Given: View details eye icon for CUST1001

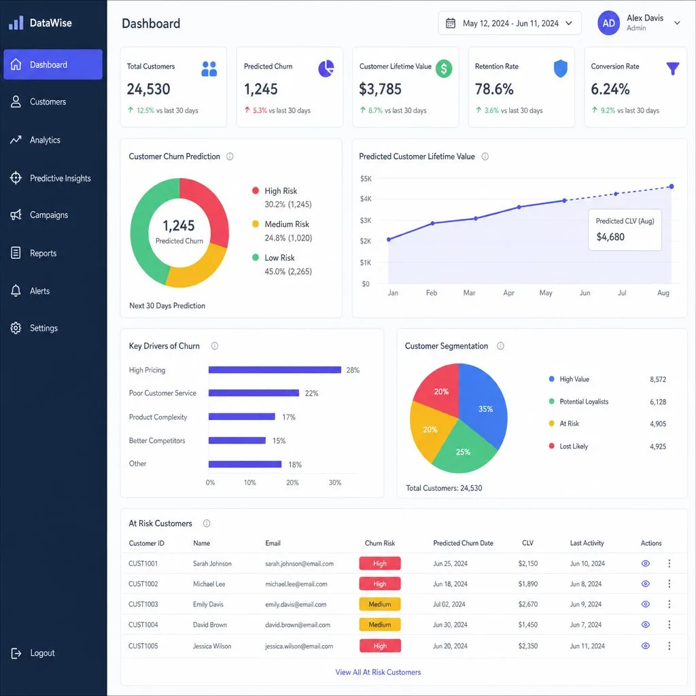Looking at the screenshot, I should pos(646,563).
